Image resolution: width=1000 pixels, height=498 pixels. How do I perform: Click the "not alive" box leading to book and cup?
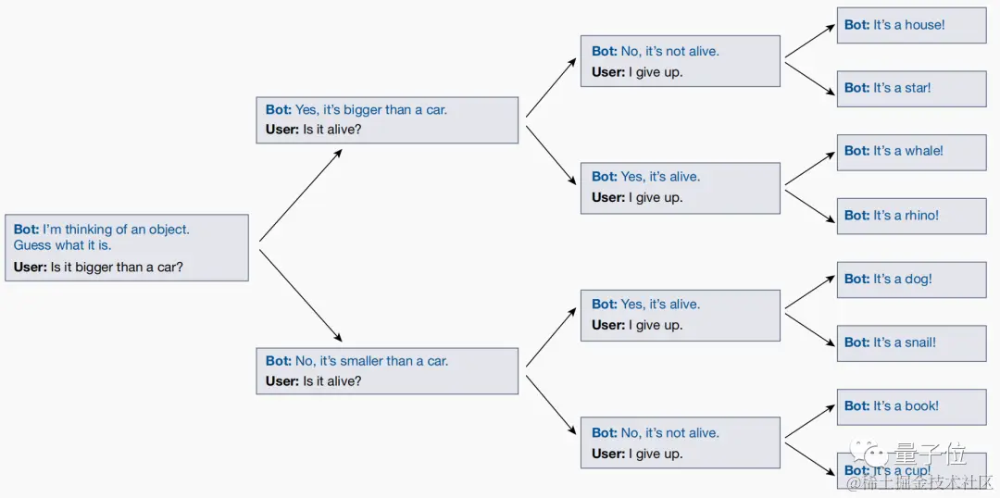coord(681,442)
